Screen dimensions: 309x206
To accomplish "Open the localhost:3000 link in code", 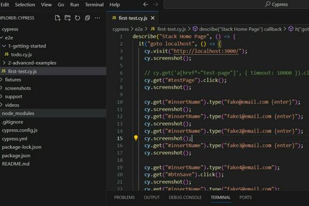I will [x=206, y=51].
